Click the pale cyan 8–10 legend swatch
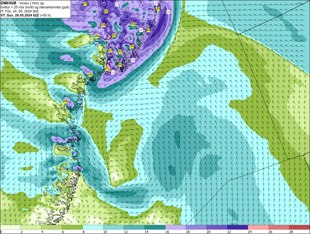This screenshot has width=310, height=234. 93,227
